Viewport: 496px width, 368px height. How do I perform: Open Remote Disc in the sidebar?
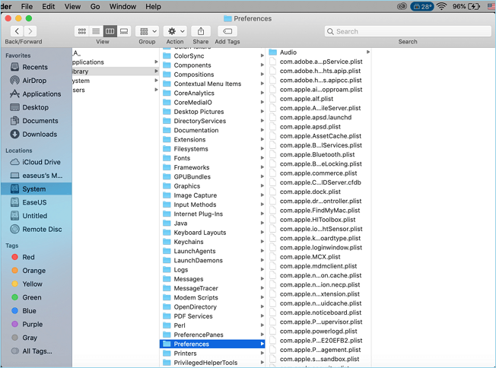tap(42, 229)
